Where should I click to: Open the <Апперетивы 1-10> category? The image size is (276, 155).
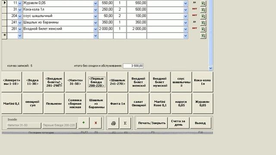(x=12, y=82)
